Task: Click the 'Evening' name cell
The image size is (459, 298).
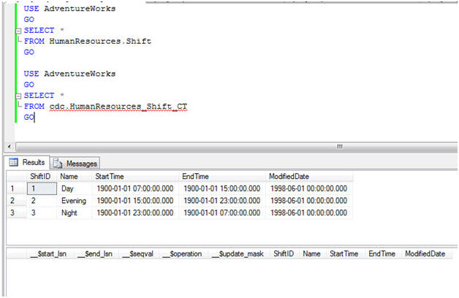Action: (x=75, y=201)
